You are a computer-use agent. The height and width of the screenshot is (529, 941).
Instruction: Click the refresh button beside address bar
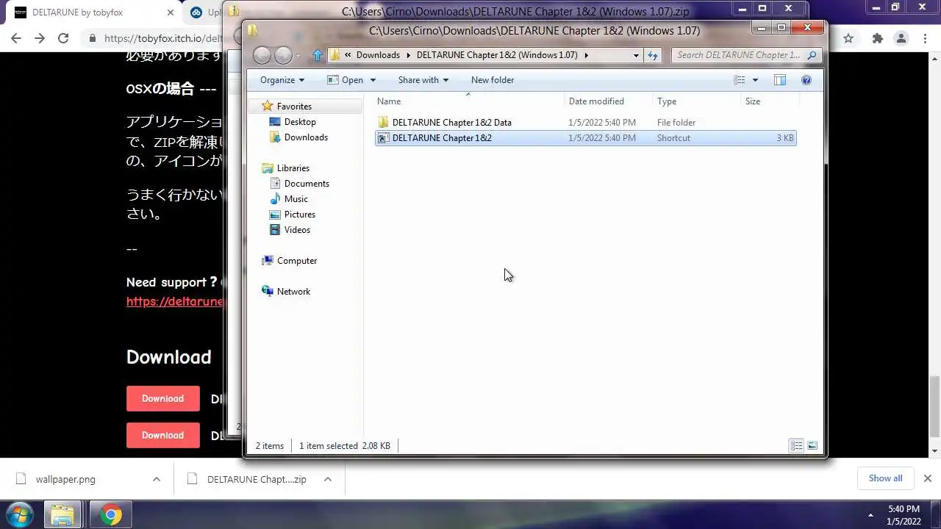pos(653,55)
